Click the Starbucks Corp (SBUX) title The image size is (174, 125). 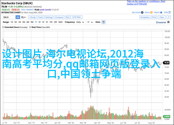pyautogui.click(x=17, y=3)
